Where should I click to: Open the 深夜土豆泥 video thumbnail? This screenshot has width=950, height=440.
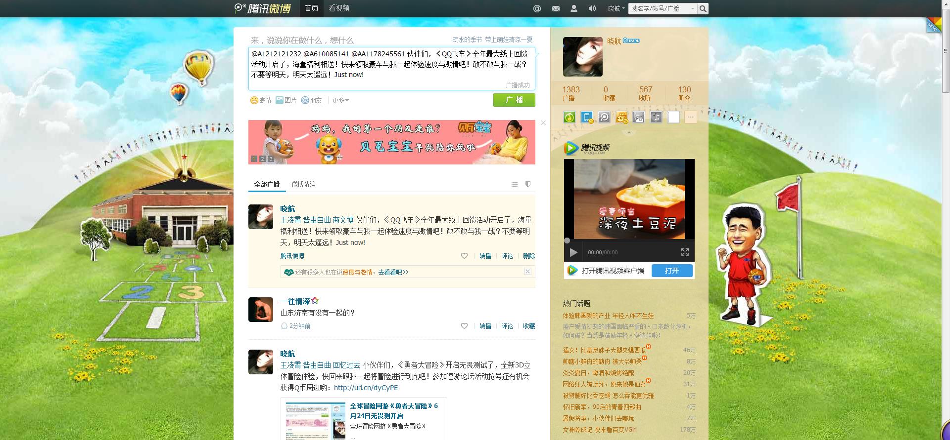[629, 199]
